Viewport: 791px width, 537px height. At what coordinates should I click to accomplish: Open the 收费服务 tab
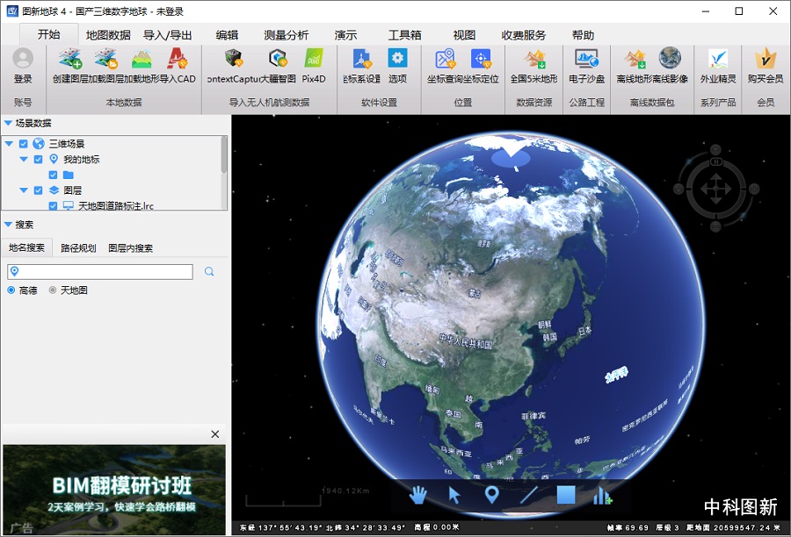pos(524,35)
